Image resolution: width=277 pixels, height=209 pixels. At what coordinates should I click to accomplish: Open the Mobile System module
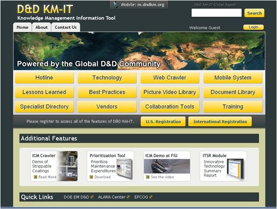[233, 77]
